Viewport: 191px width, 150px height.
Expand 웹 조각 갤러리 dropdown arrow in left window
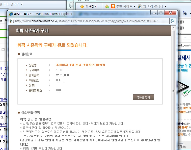click(x=22, y=4)
